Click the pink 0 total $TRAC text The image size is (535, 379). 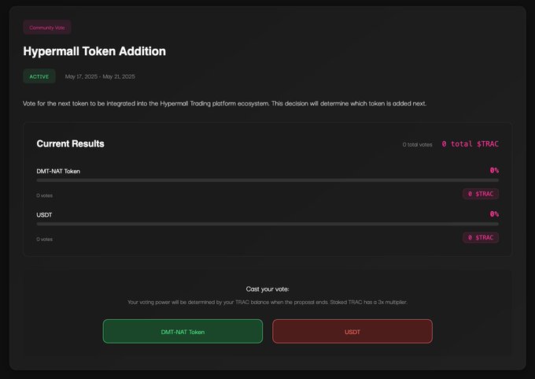pos(470,144)
